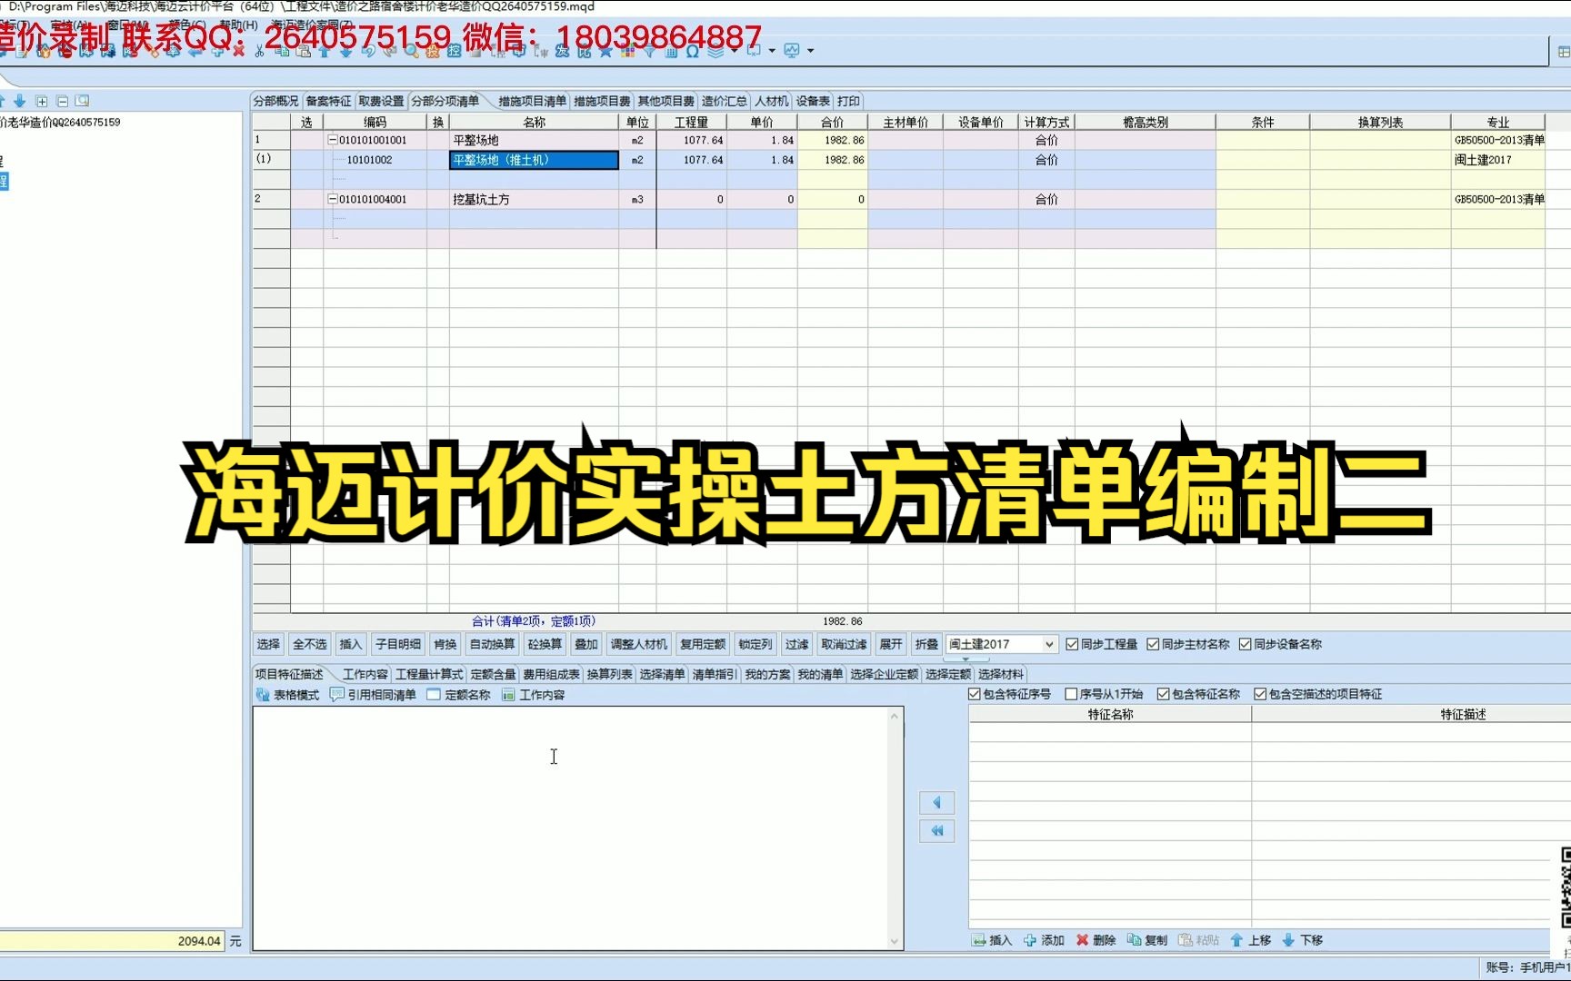Click the monitor chart icon in toolbar
Viewport: 1571px width, 981px height.
pyautogui.click(x=792, y=51)
